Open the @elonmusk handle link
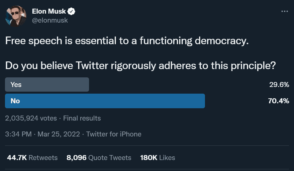Viewport: 294px width, 171px height. [50, 20]
